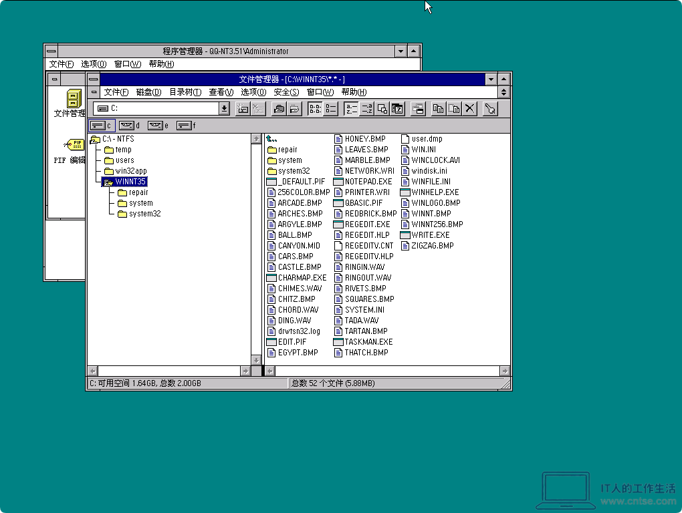
Task: Select REGEDIT.EXE program icon
Action: tap(338, 224)
